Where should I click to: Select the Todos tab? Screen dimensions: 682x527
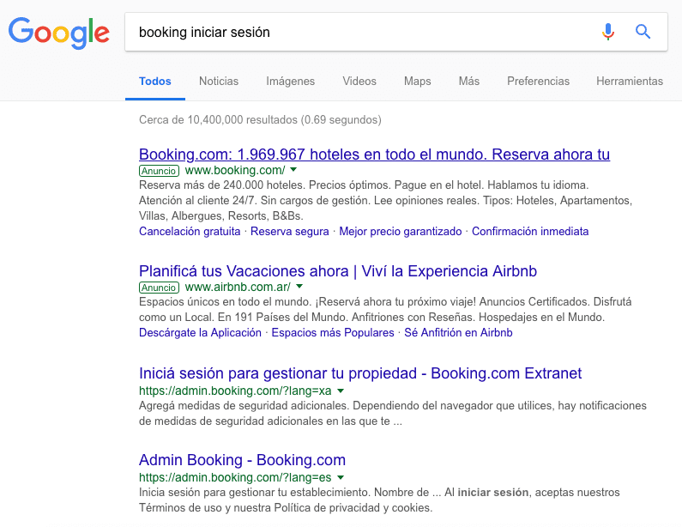click(154, 81)
